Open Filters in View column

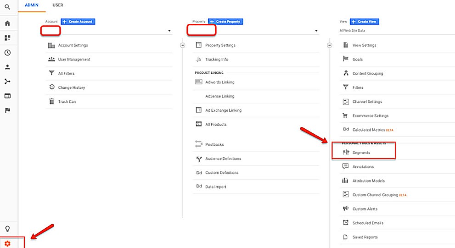click(x=358, y=88)
